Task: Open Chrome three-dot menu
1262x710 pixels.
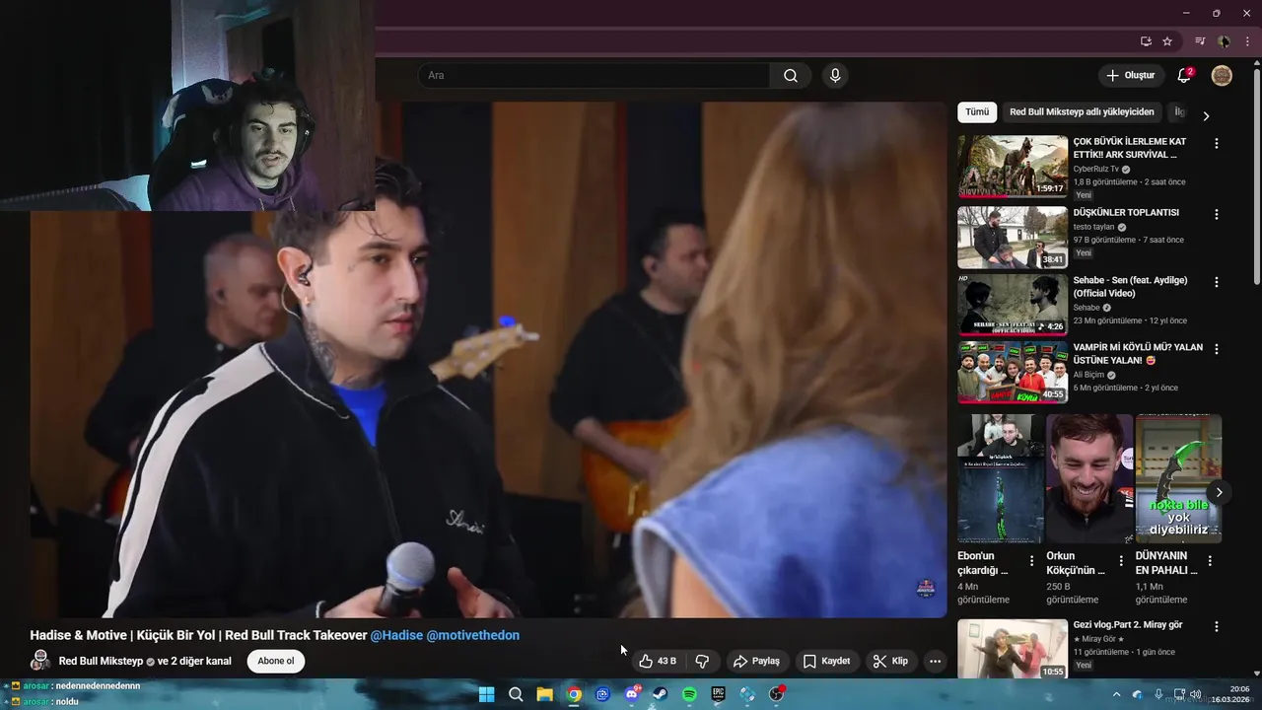Action: (1245, 41)
